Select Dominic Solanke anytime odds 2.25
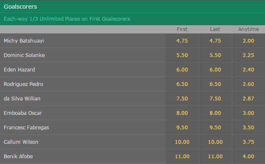The height and width of the screenshot is (164, 265). (248, 55)
